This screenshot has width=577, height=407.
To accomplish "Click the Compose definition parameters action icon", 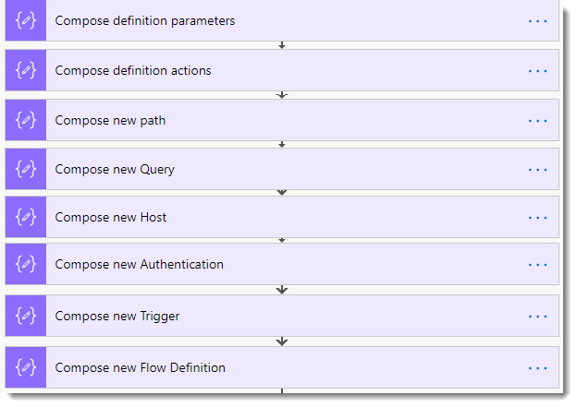I will (x=25, y=20).
